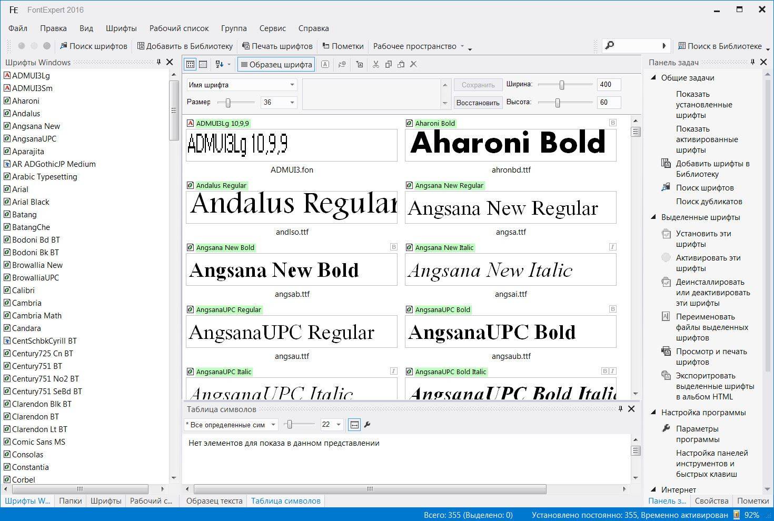774x521 pixels.
Task: Switch to the Папки tab
Action: click(x=71, y=501)
